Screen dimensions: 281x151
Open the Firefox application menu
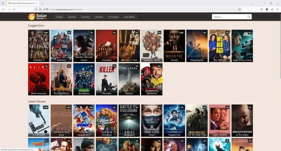click(x=277, y=9)
